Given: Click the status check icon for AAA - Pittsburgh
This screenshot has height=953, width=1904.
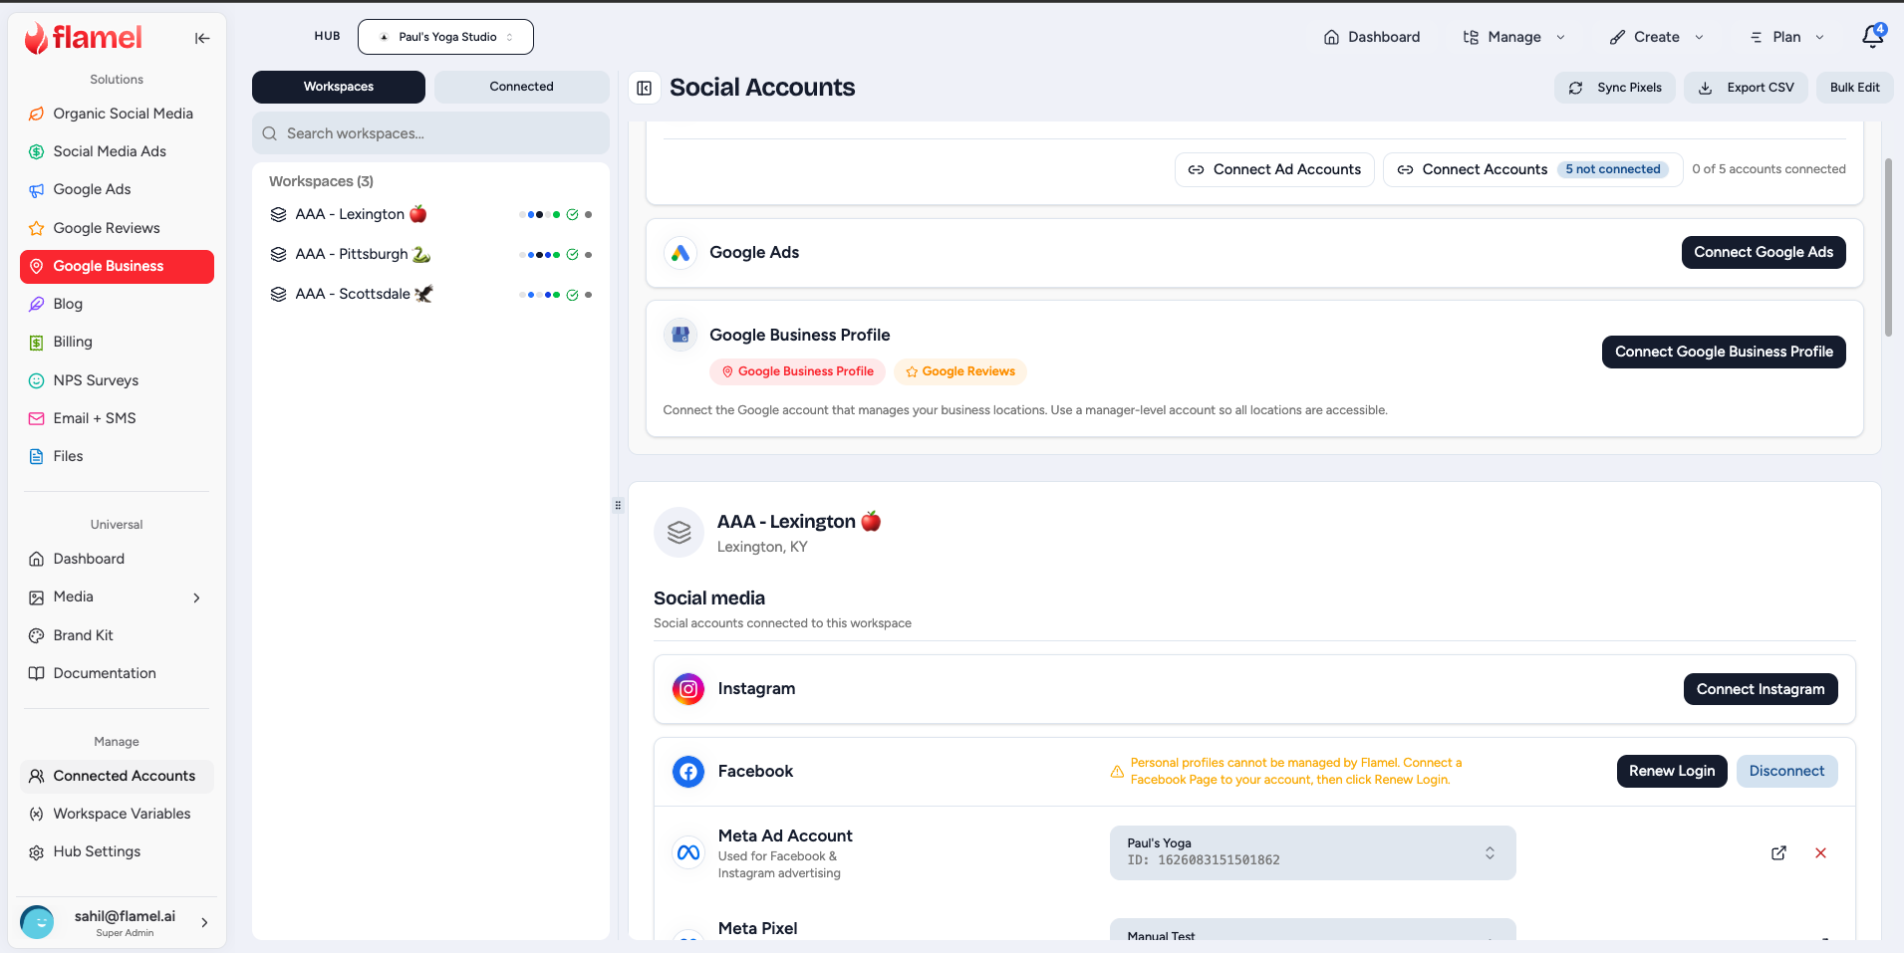Looking at the screenshot, I should pyautogui.click(x=572, y=254).
